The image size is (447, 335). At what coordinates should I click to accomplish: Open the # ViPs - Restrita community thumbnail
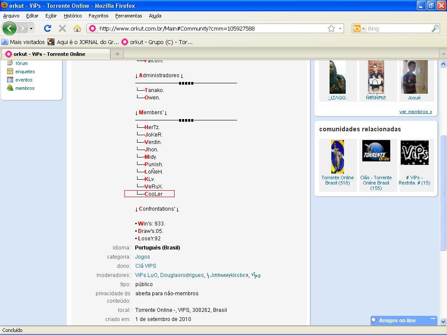click(415, 152)
